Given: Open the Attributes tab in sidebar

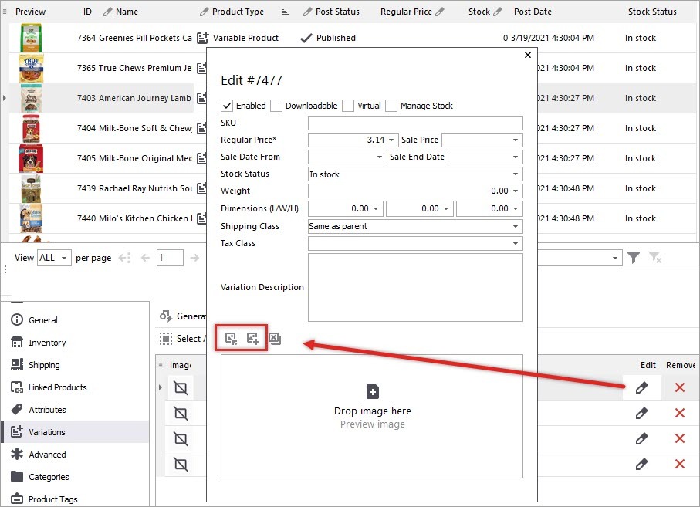Looking at the screenshot, I should [x=47, y=410].
